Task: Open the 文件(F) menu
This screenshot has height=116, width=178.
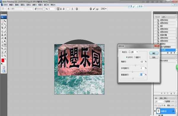Action: pos(5,5)
